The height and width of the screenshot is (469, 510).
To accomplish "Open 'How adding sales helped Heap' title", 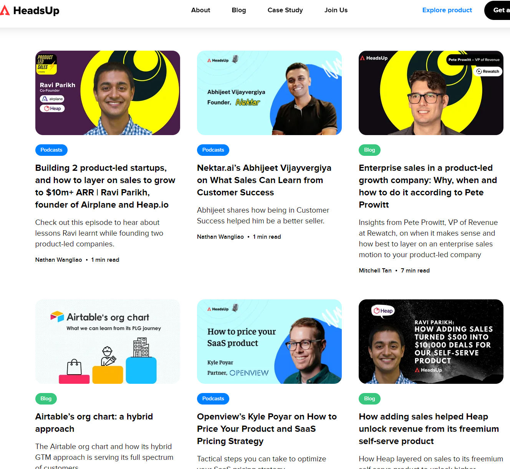I will pos(429,429).
